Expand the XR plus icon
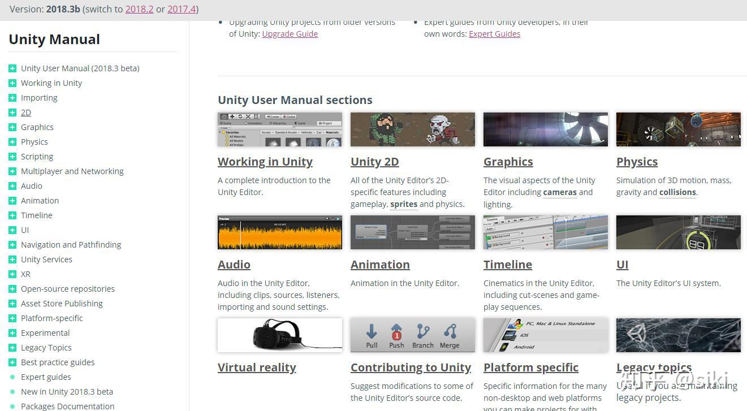Viewport: 747px width, 411px height. [12, 274]
